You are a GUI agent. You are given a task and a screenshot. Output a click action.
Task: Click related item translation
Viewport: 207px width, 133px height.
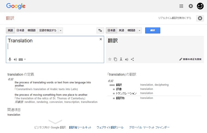pos(14,115)
